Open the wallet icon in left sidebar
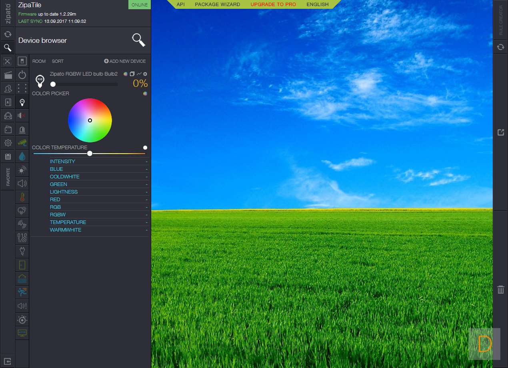Viewport: 508px width, 368px height. (x=7, y=130)
